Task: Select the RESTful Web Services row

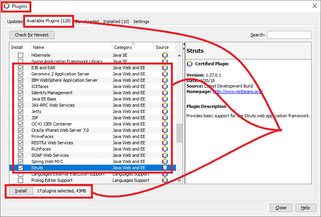Action: point(92,143)
